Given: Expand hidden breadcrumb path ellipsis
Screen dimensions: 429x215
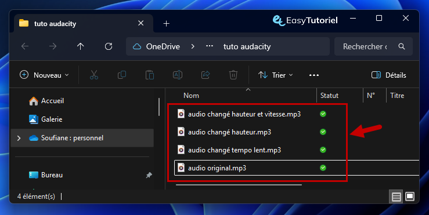Looking at the screenshot, I should point(210,46).
